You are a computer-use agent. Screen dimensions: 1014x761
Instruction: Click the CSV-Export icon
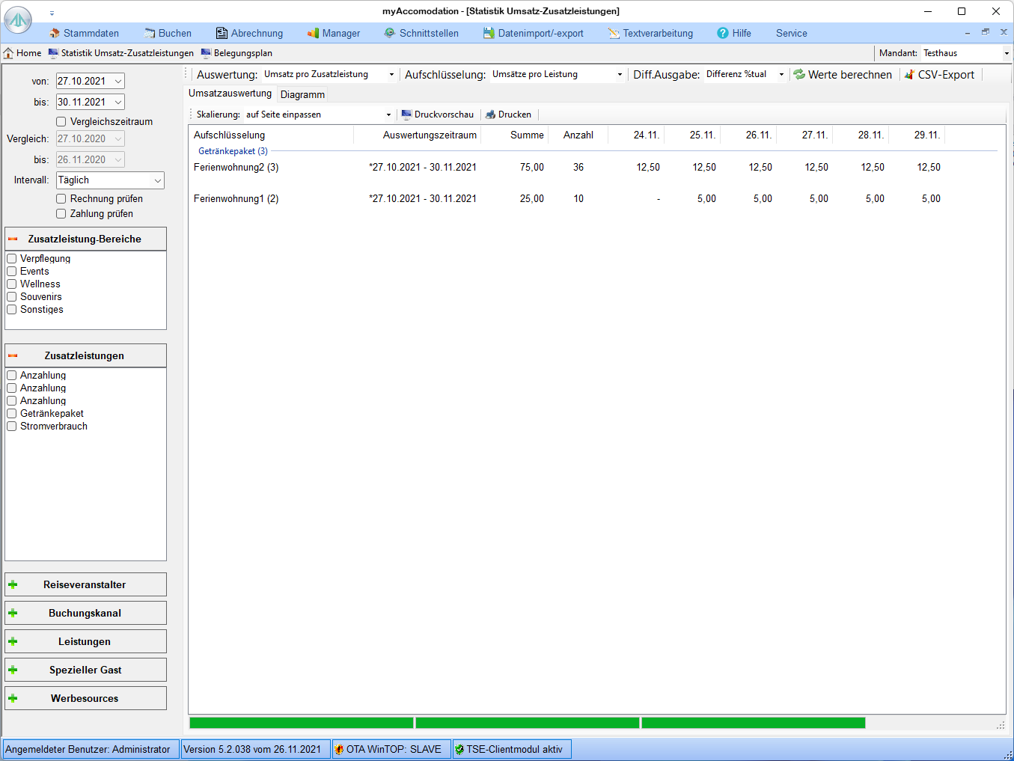(x=909, y=75)
